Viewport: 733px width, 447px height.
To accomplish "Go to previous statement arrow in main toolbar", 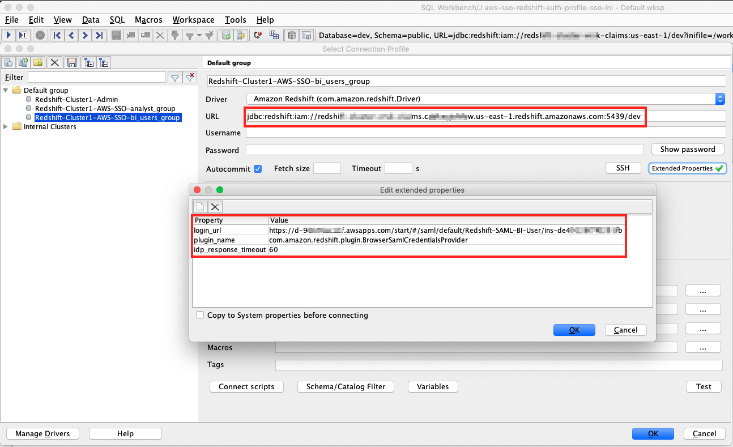I will (x=71, y=35).
